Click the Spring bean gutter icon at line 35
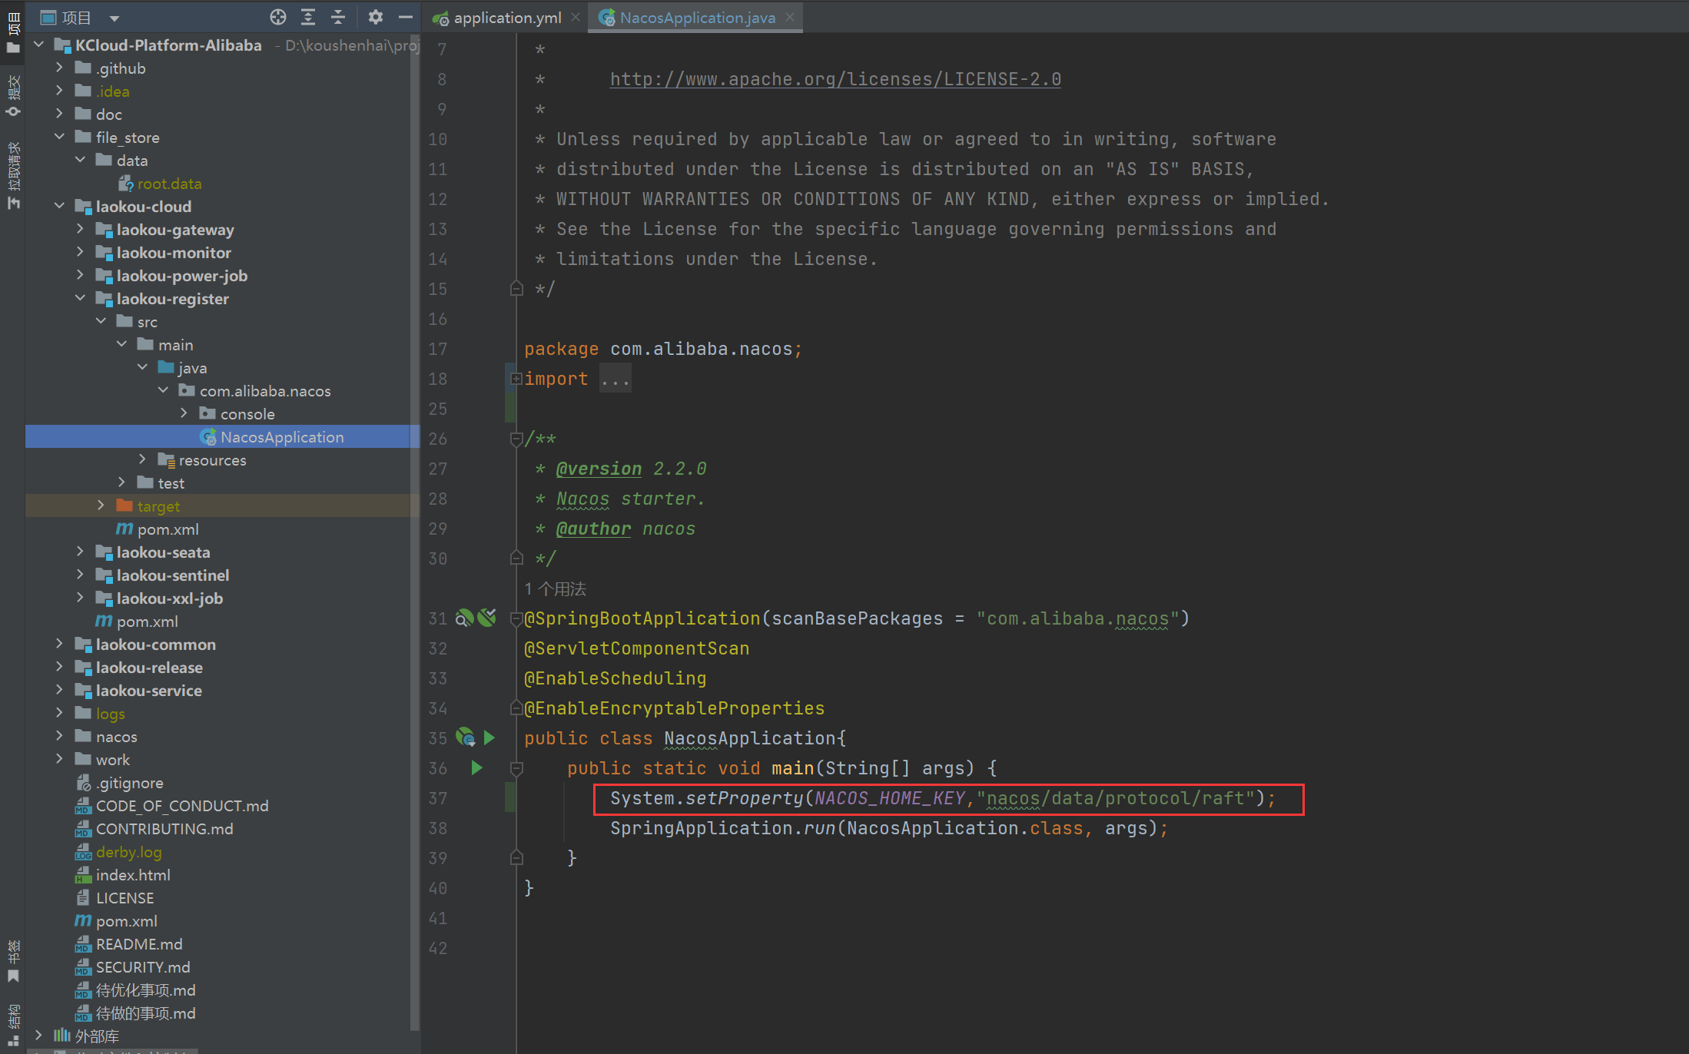1689x1054 pixels. tap(466, 737)
